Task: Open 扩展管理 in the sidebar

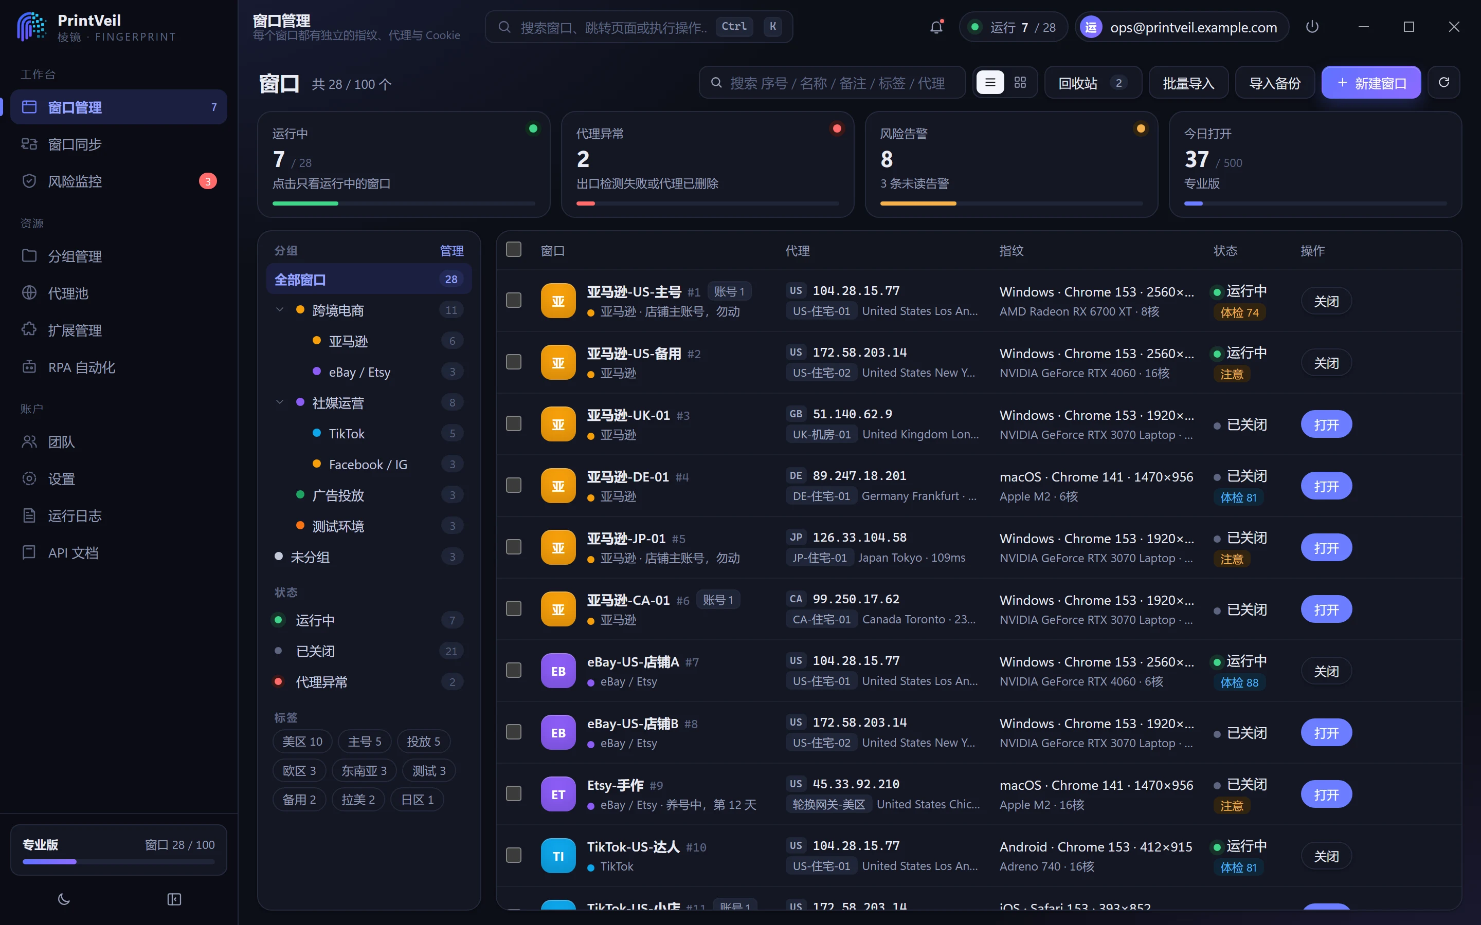Action: (119, 330)
